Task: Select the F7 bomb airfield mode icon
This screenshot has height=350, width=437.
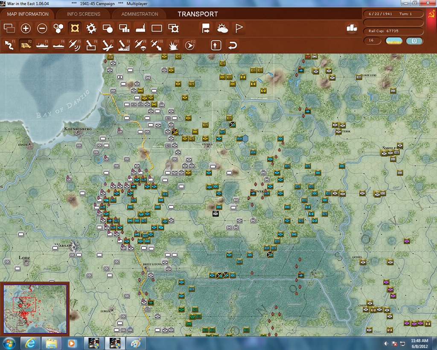Action: pos(108,45)
